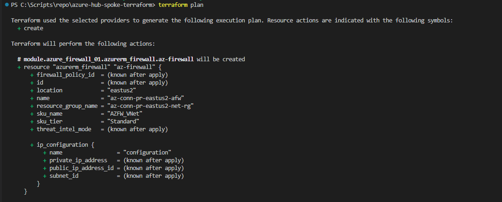Click the plus before subnet_id
This screenshot has height=202, width=502.
45,176
